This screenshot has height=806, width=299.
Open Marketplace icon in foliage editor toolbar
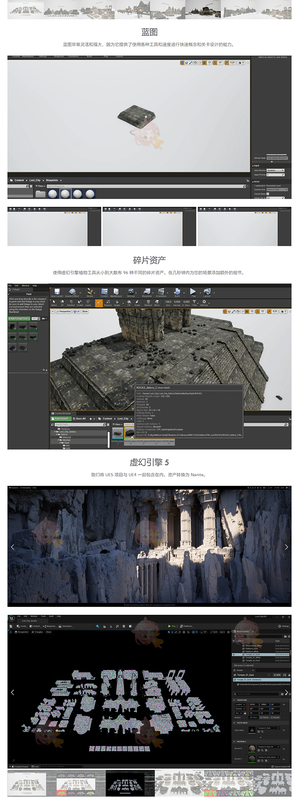(x=116, y=293)
